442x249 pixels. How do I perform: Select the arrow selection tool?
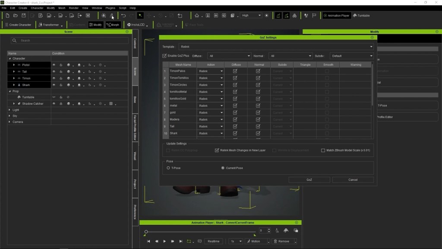tap(140, 16)
